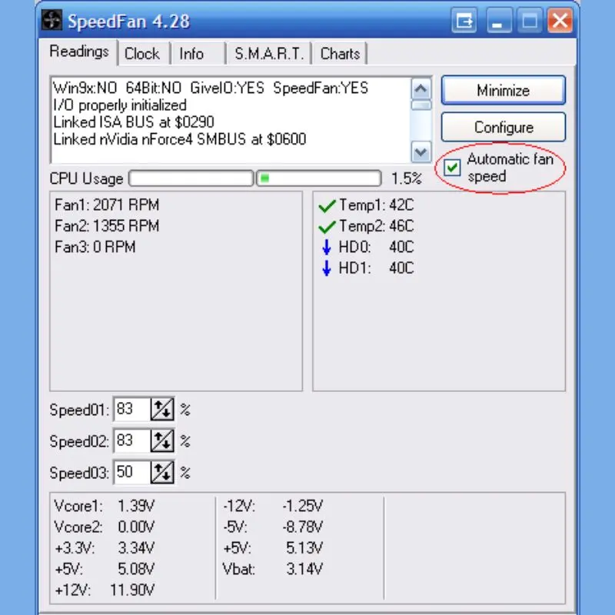The width and height of the screenshot is (615, 615).
Task: Click the green checkmark beside Temp1
Action: (x=327, y=206)
